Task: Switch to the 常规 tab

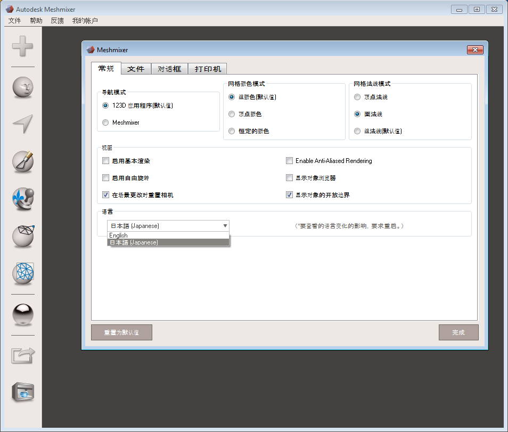Action: (106, 68)
